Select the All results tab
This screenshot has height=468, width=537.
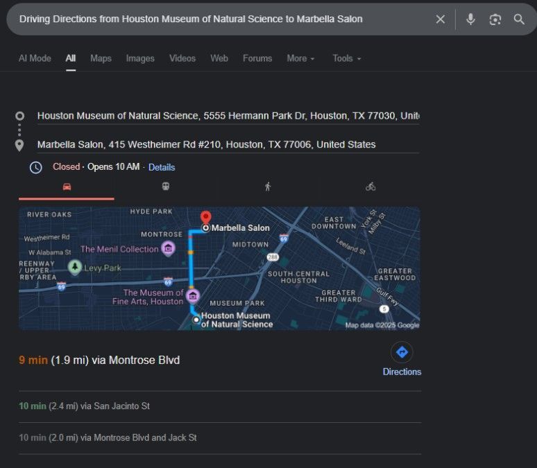pyautogui.click(x=71, y=58)
